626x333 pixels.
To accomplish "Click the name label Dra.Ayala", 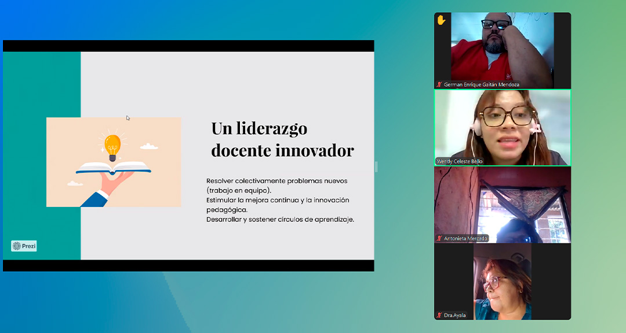I will point(455,315).
